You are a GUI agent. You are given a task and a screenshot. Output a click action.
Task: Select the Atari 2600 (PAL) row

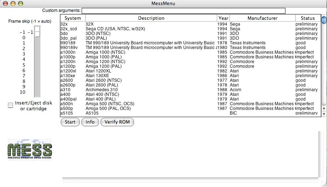pos(145,85)
